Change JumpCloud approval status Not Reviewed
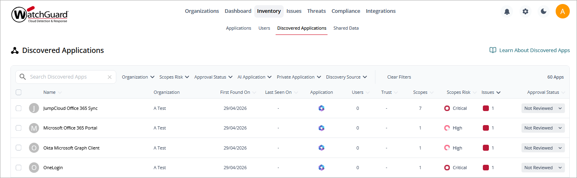 [543, 108]
